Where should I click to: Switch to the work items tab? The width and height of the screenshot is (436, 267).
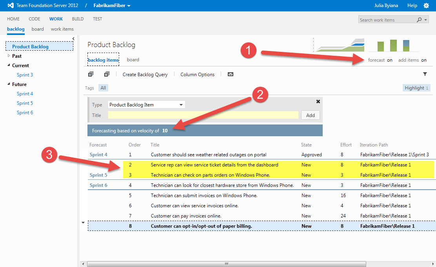pyautogui.click(x=62, y=29)
